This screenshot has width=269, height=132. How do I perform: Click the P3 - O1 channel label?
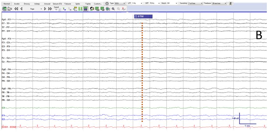(6, 50)
